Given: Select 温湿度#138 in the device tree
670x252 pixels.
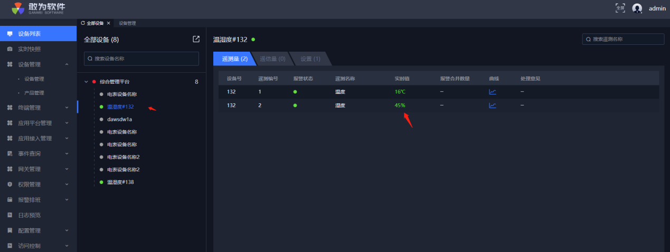Looking at the screenshot, I should tap(120, 182).
